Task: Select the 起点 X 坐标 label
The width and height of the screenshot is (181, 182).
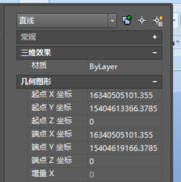Action: [x=52, y=94]
